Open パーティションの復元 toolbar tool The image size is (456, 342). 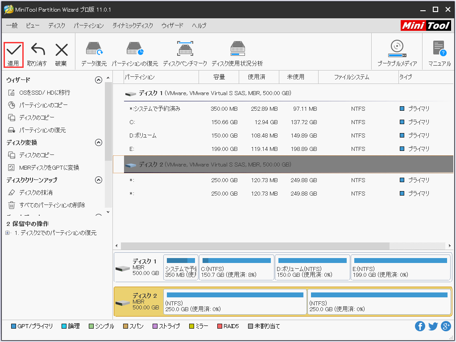(135, 54)
